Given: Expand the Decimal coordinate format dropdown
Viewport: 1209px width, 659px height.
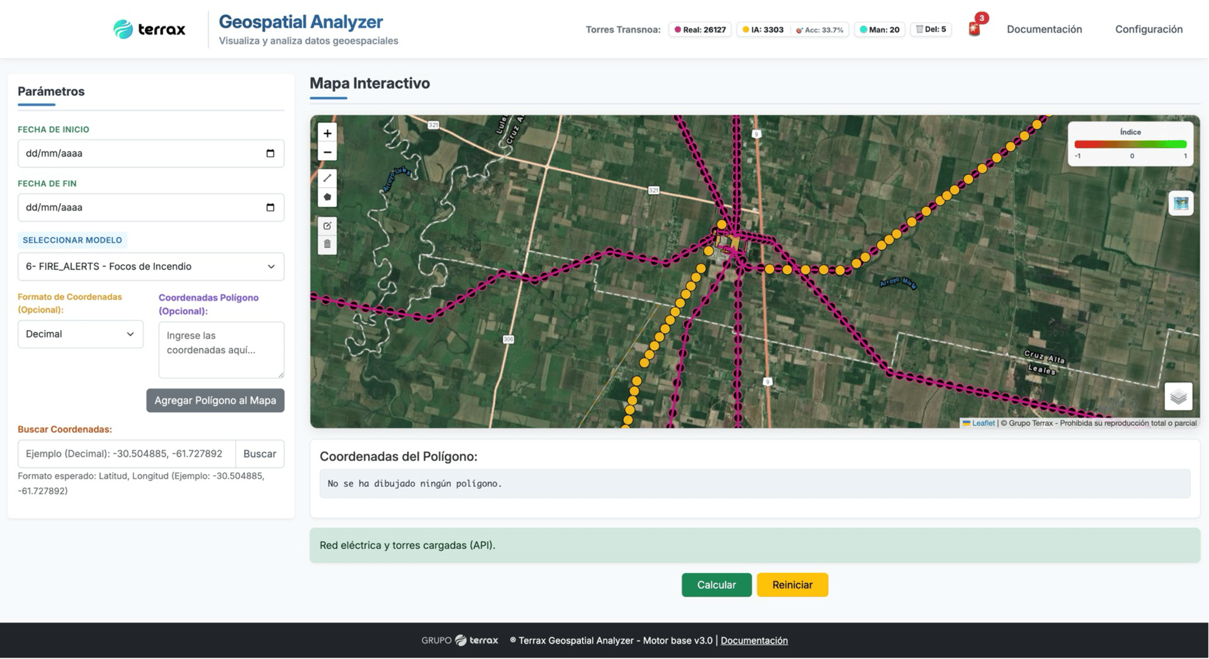Looking at the screenshot, I should 80,334.
